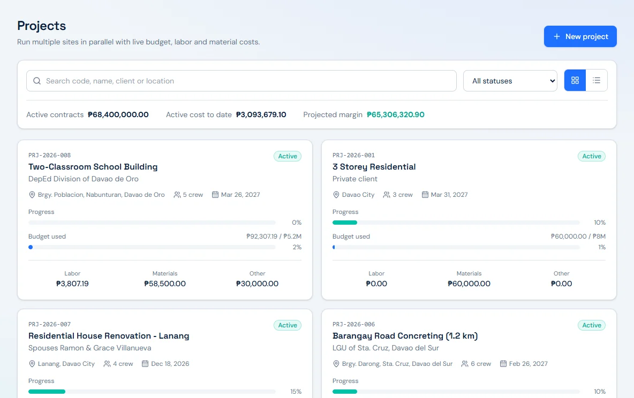Viewport: 634px width, 398px height.
Task: Switch to grid view layout
Action: [575, 80]
